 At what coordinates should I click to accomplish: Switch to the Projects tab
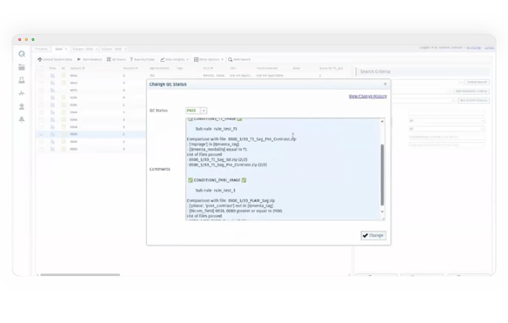tap(41, 49)
